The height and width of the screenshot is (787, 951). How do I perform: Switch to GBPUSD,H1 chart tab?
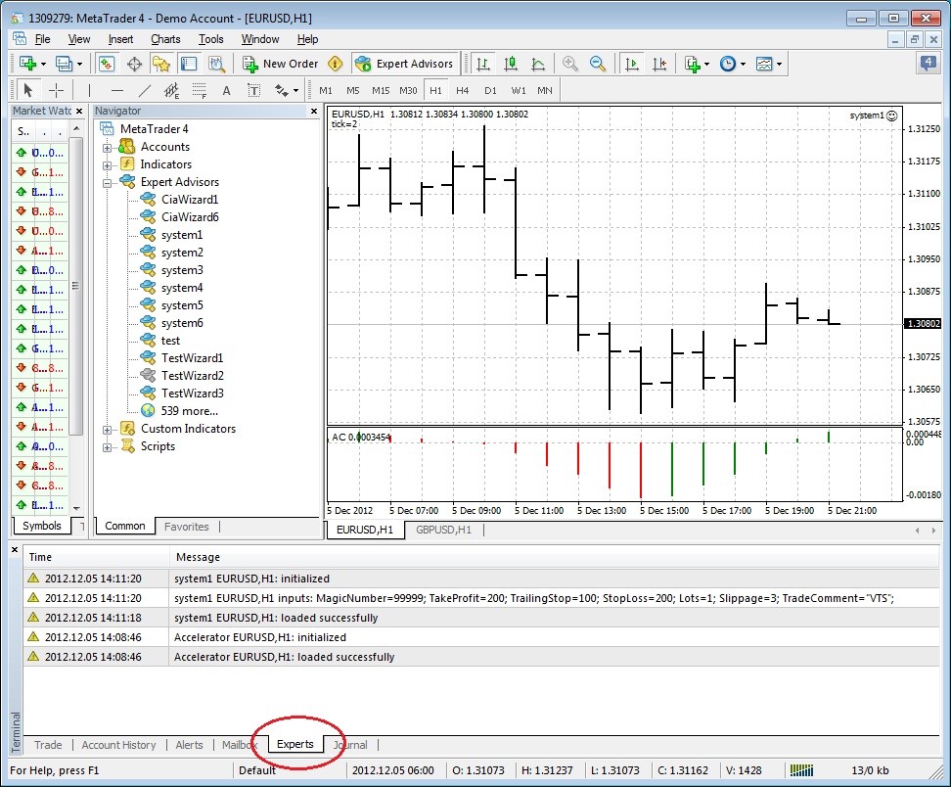click(443, 530)
